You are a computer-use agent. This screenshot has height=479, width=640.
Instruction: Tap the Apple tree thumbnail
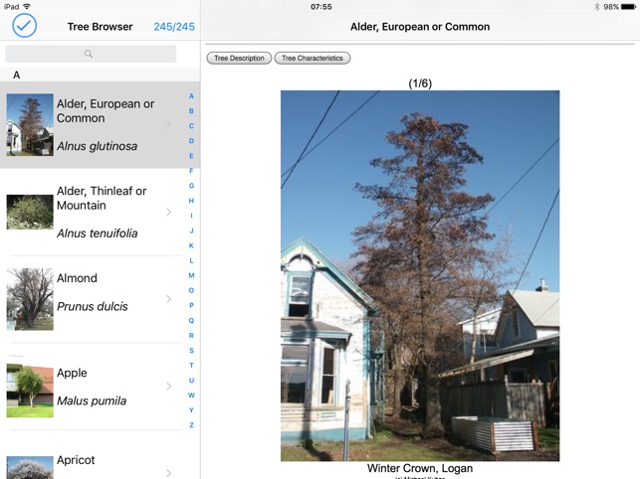coord(30,392)
